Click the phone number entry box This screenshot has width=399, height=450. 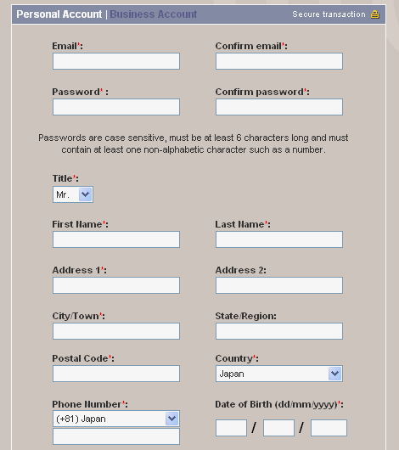[x=116, y=436]
